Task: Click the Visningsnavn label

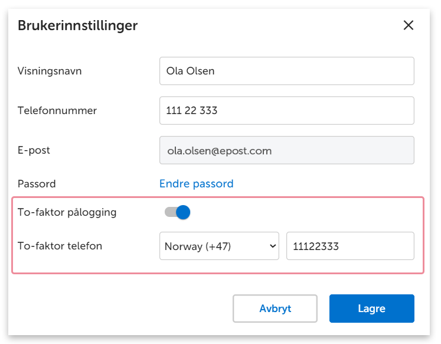Action: pos(50,71)
